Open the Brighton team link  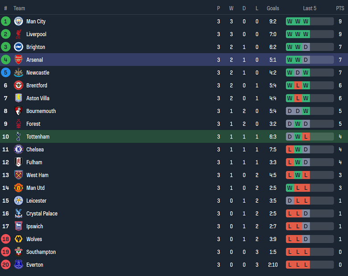(36, 47)
